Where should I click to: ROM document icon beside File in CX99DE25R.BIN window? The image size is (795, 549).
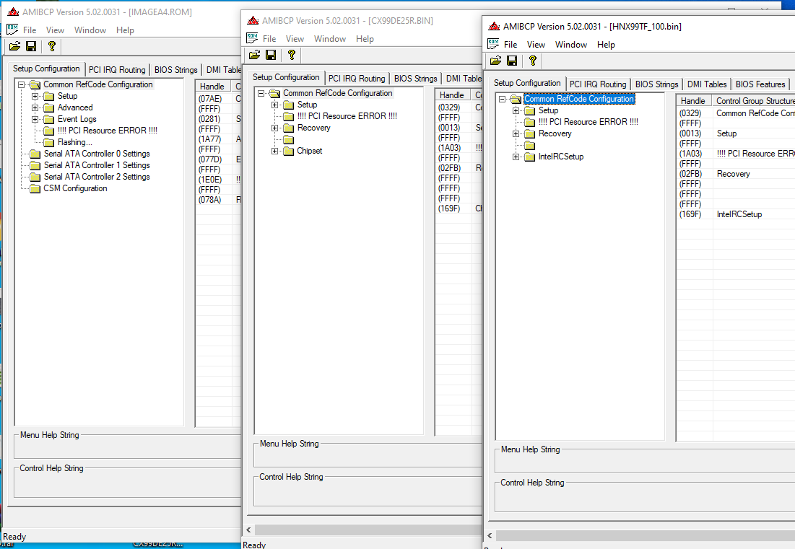[x=252, y=38]
